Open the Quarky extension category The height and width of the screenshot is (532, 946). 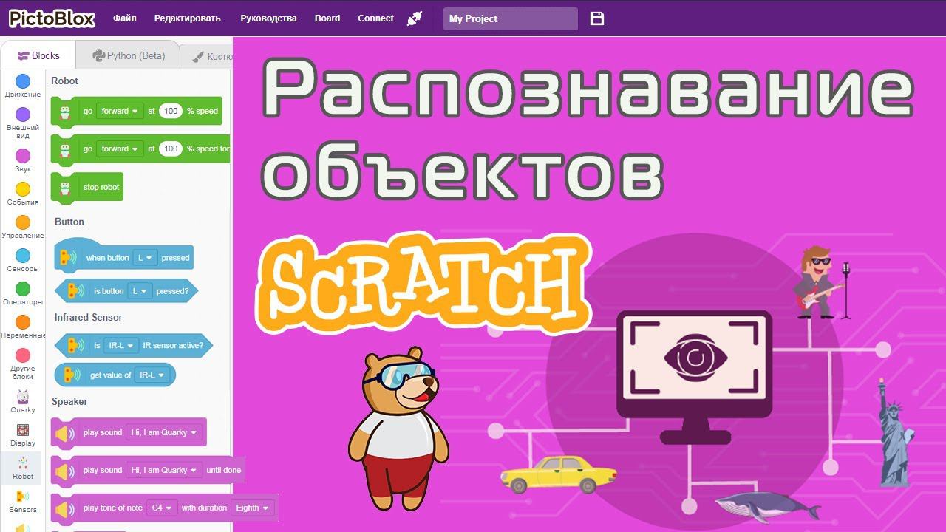(23, 401)
